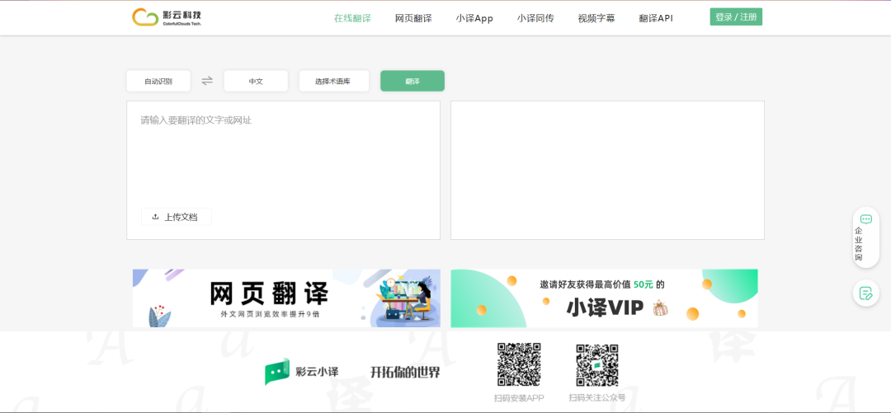Image resolution: width=891 pixels, height=413 pixels.
Task: Click the green 彩云小译 app logo
Action: [276, 372]
